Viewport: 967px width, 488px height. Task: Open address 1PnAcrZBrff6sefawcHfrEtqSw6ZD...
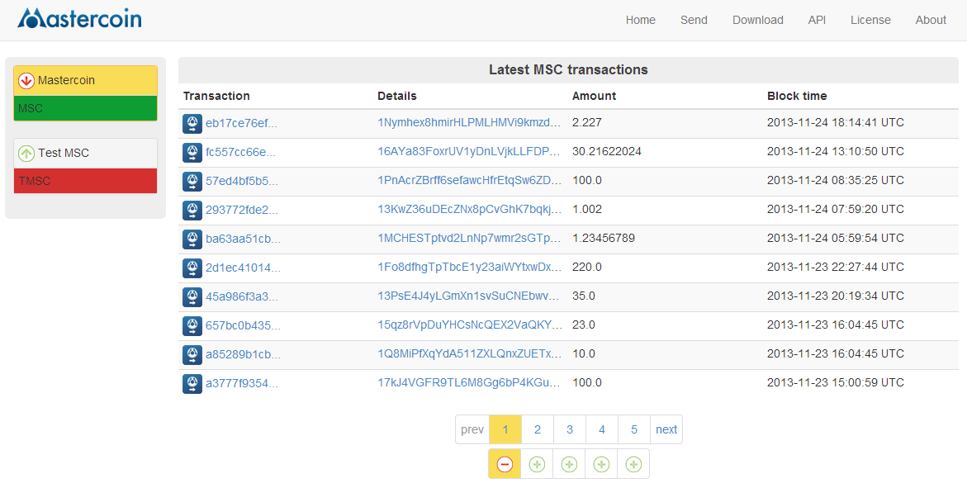469,180
